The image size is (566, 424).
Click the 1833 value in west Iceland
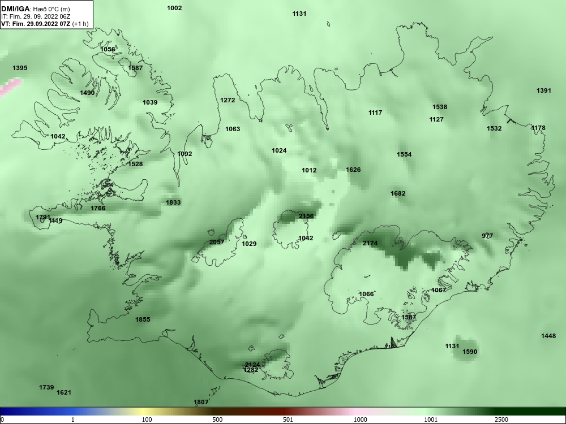tap(173, 202)
